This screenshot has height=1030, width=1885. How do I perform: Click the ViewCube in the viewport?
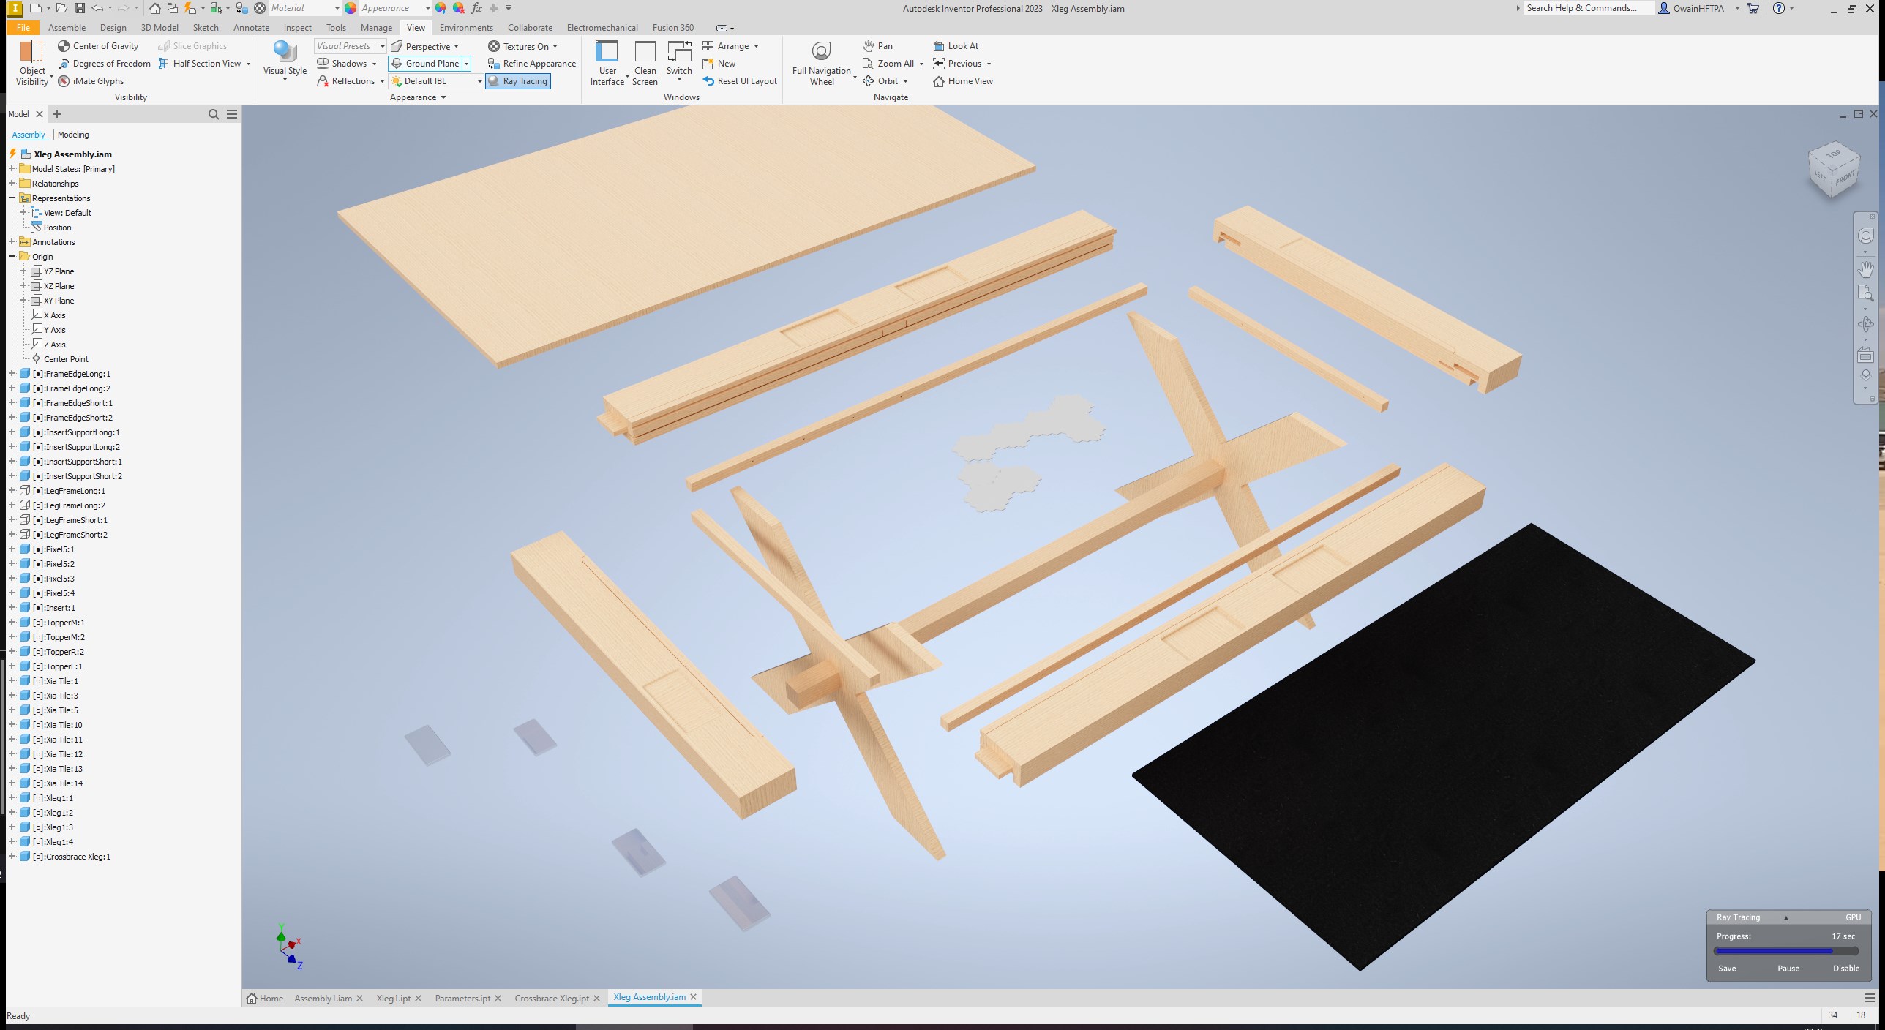pos(1834,170)
